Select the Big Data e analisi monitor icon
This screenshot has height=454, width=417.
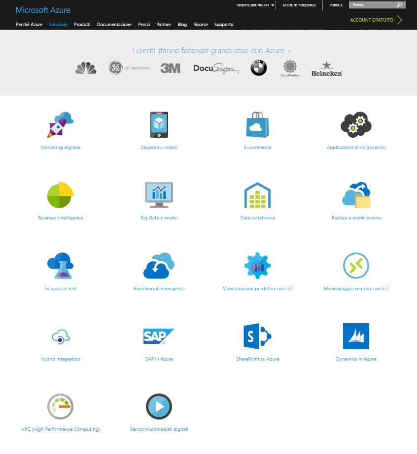tap(159, 195)
